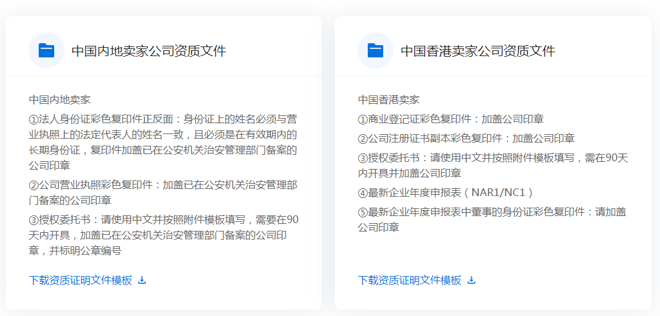Click download arrow icon in the mainland China card
660x316 pixels.
(143, 280)
